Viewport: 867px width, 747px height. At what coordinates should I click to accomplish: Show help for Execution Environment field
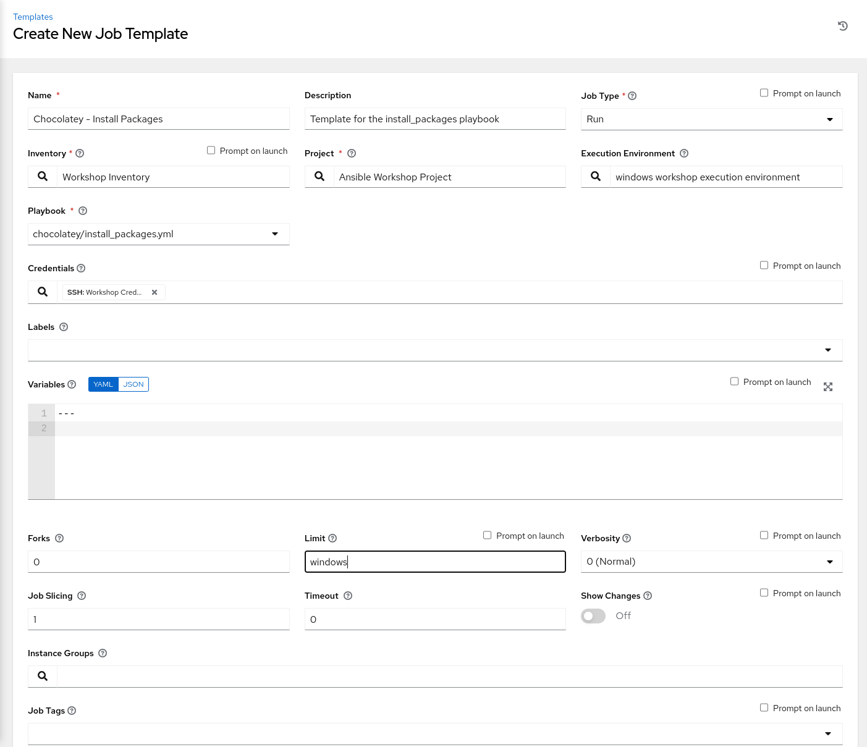pyautogui.click(x=684, y=153)
